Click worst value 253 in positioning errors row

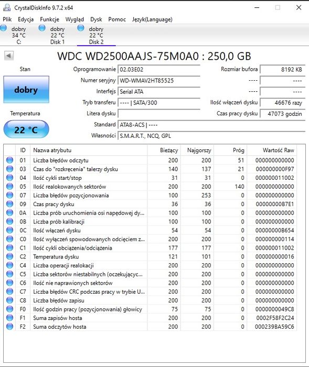(206, 195)
